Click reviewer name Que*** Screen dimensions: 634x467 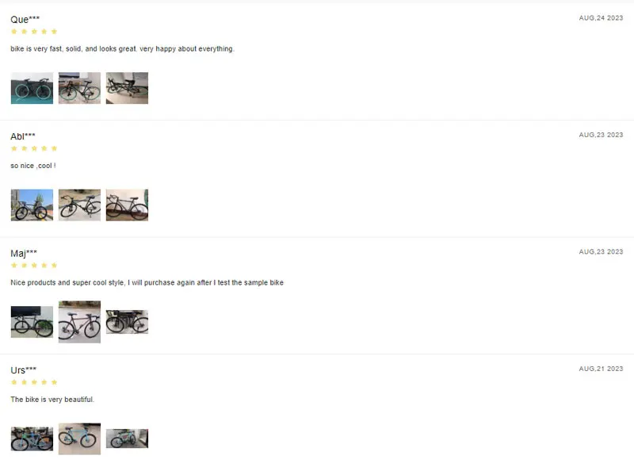point(25,19)
